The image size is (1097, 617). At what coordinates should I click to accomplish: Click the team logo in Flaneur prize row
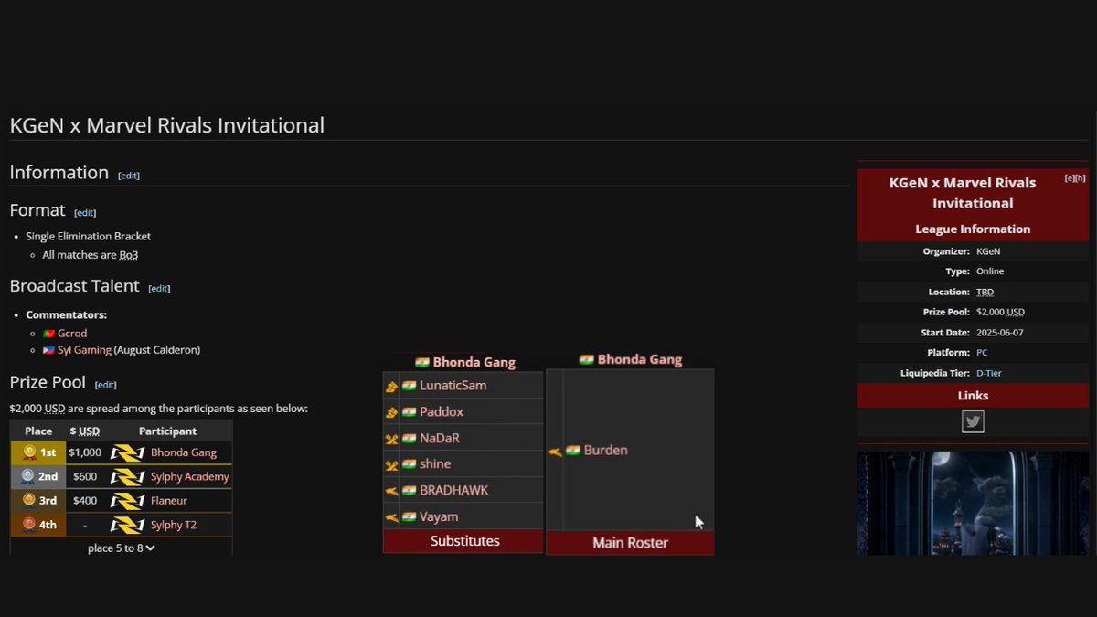128,500
